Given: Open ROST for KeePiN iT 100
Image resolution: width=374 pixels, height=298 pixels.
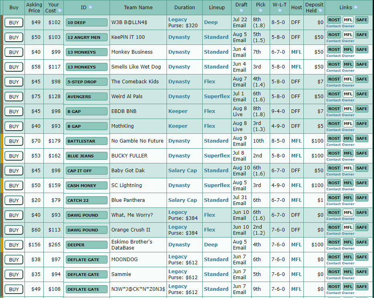Looking at the screenshot, I should (x=333, y=34).
